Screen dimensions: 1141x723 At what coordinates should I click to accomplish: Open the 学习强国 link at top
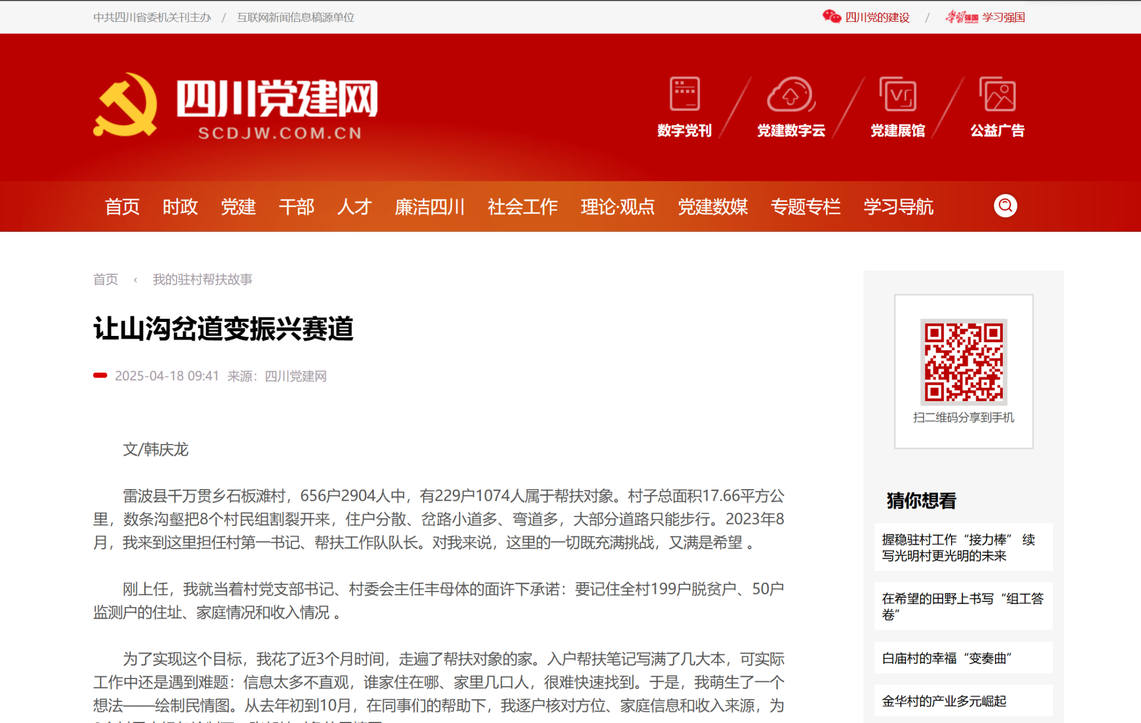(1003, 17)
